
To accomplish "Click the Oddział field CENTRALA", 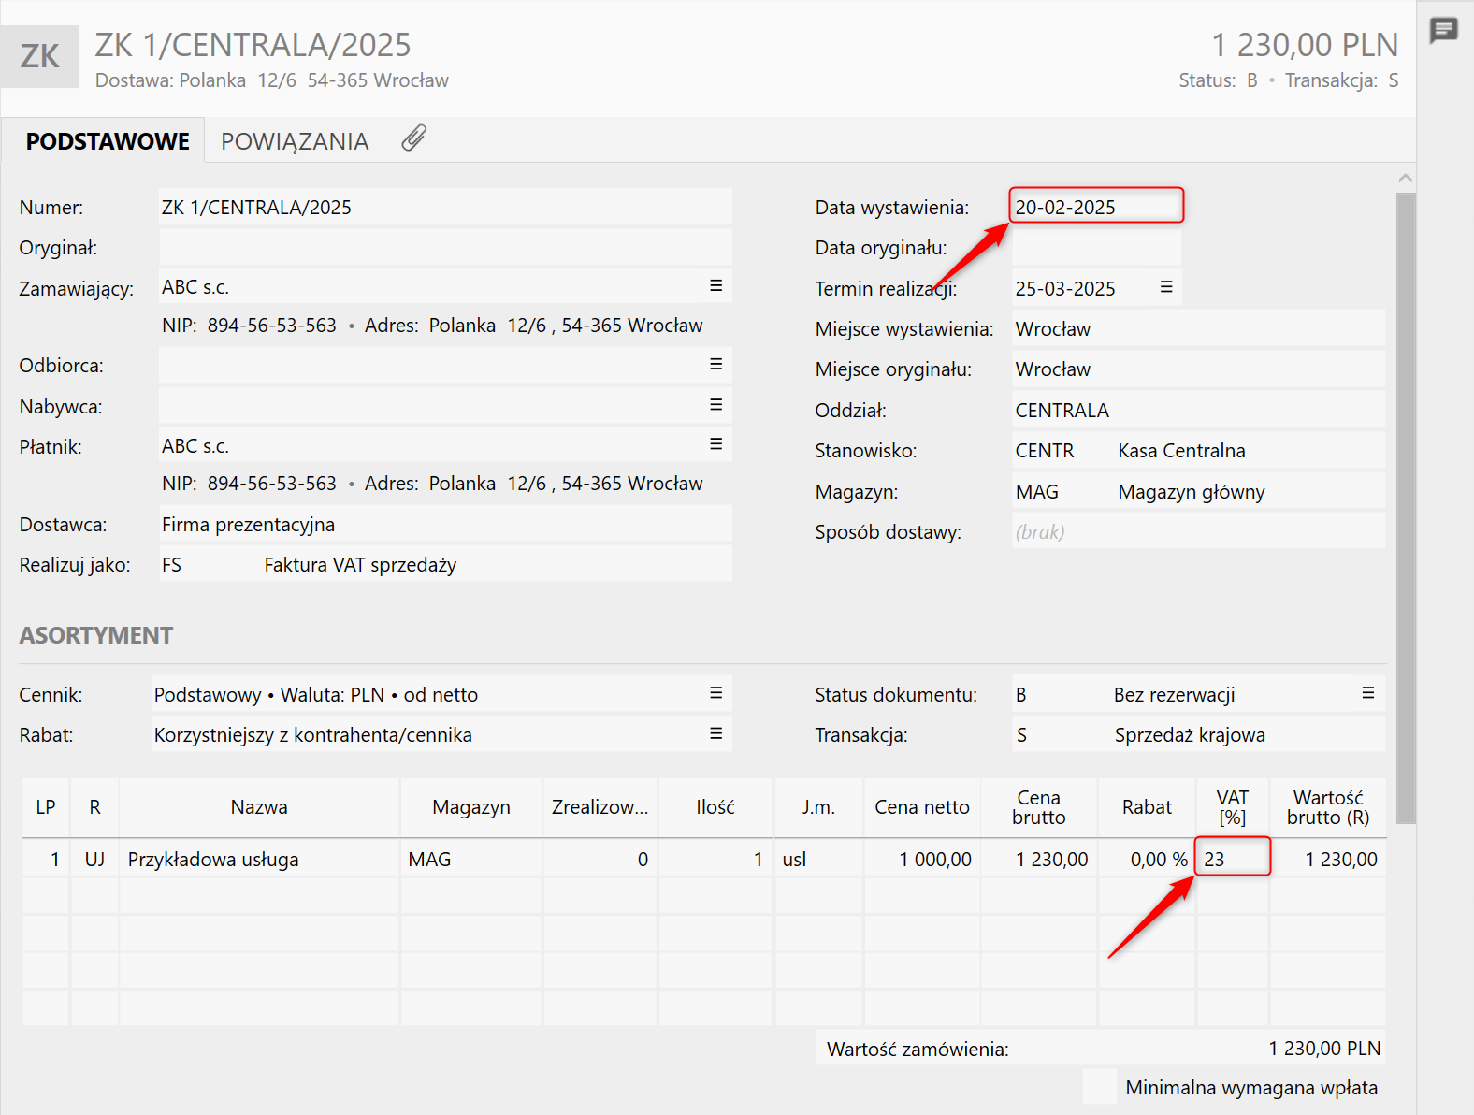I will pos(1198,410).
